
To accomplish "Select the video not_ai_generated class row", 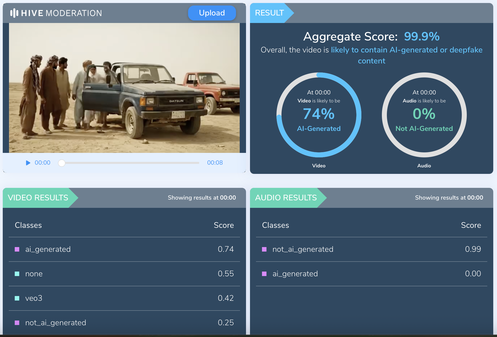I will [124, 323].
